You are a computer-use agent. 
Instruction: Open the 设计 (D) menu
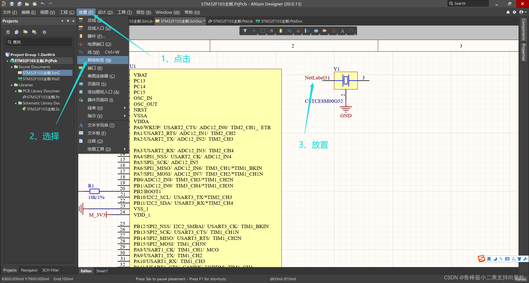click(x=105, y=12)
